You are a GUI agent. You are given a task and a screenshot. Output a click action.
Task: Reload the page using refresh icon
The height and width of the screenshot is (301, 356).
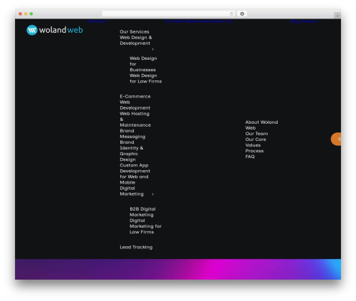pos(231,14)
